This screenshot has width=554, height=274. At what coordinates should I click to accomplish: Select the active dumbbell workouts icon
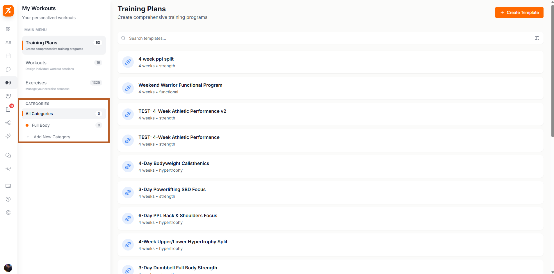(x=8, y=83)
